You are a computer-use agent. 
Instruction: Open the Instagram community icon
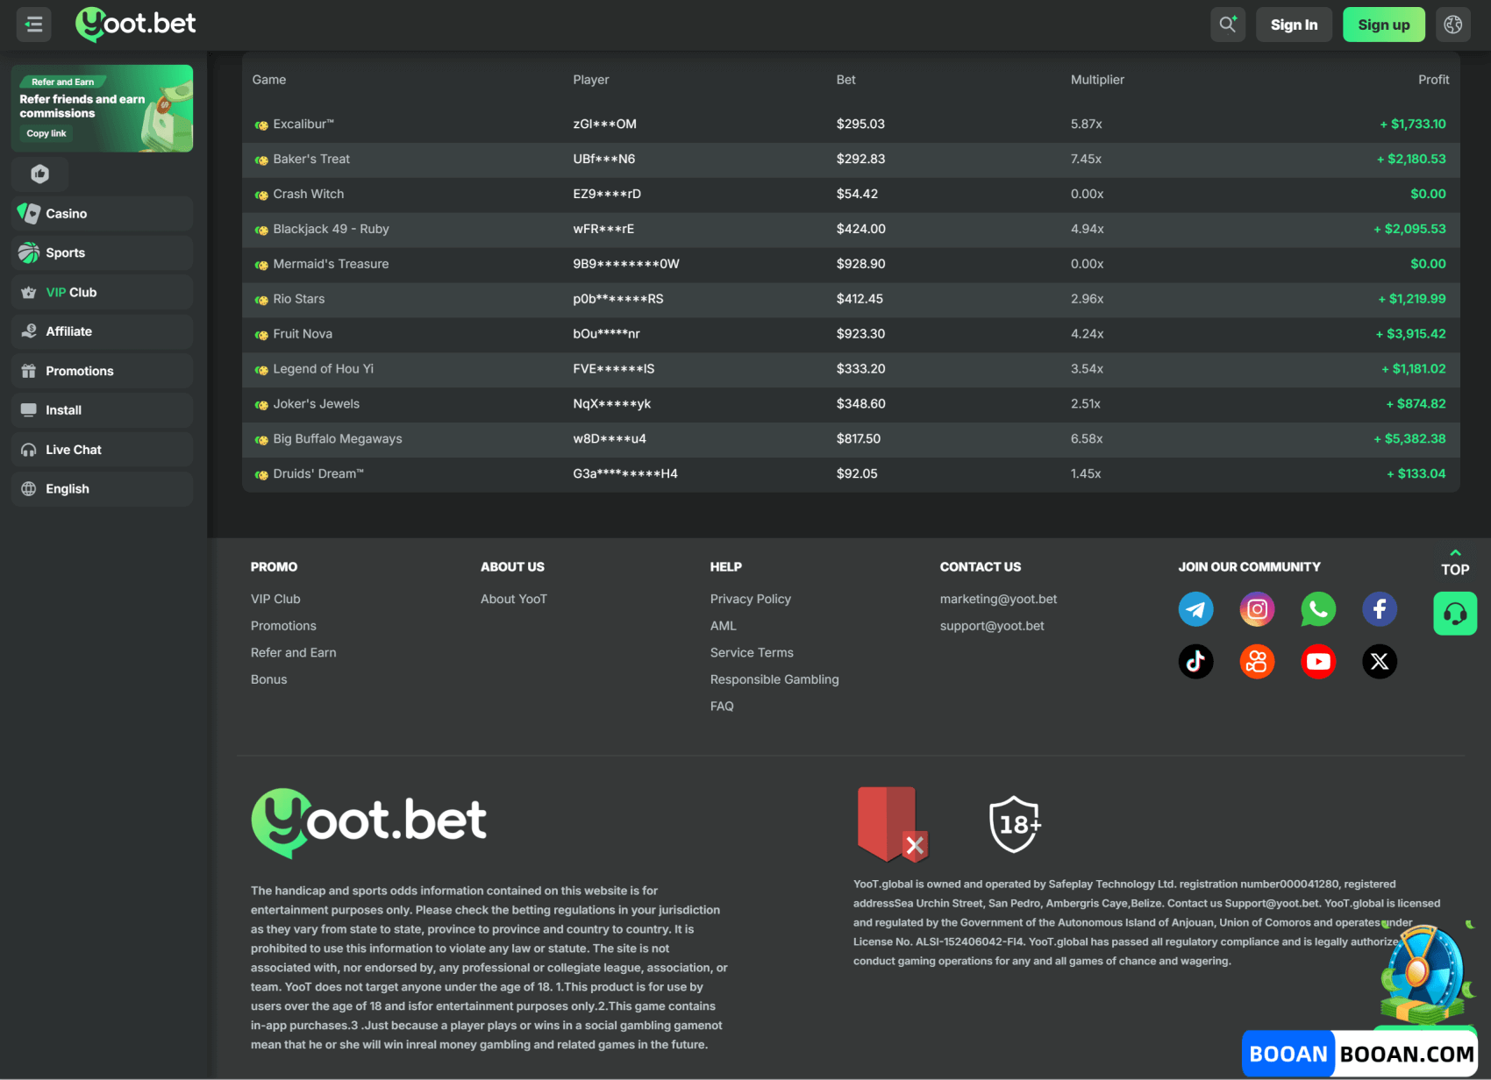click(x=1257, y=609)
